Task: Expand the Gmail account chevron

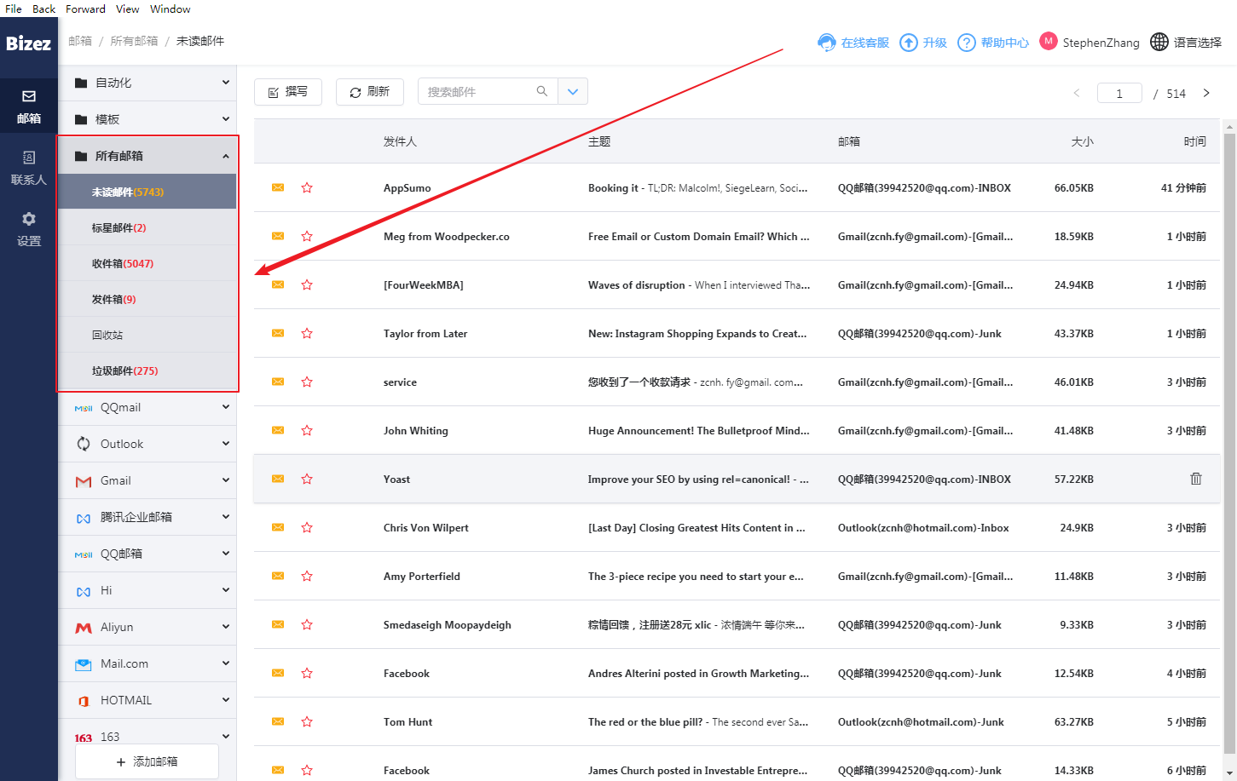Action: click(x=226, y=480)
